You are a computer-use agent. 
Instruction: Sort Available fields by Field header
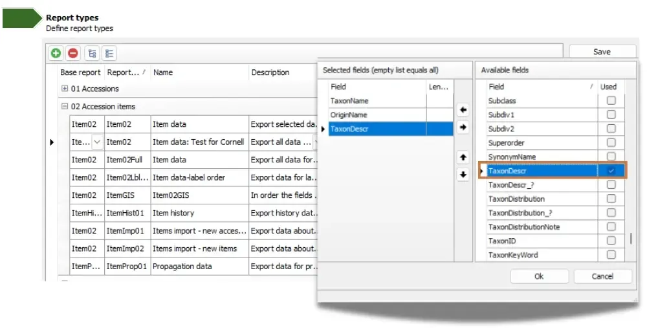(x=542, y=87)
